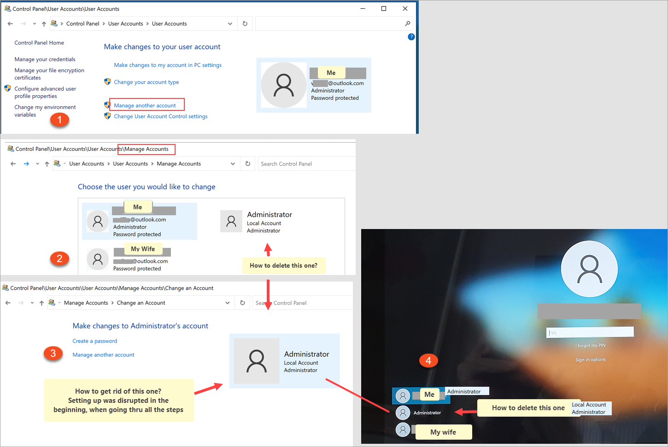Click the blue help question mark icon
The image size is (668, 447).
[x=411, y=36]
